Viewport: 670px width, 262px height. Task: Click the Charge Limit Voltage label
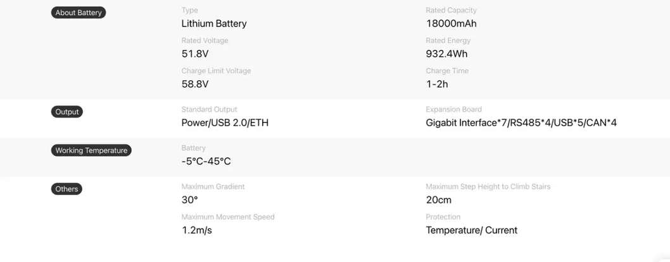(216, 71)
